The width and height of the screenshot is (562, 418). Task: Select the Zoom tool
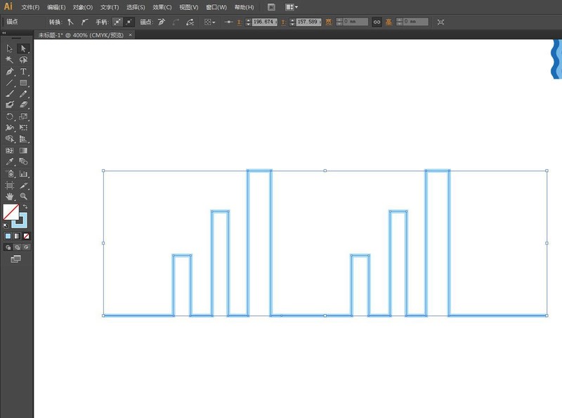tap(23, 196)
